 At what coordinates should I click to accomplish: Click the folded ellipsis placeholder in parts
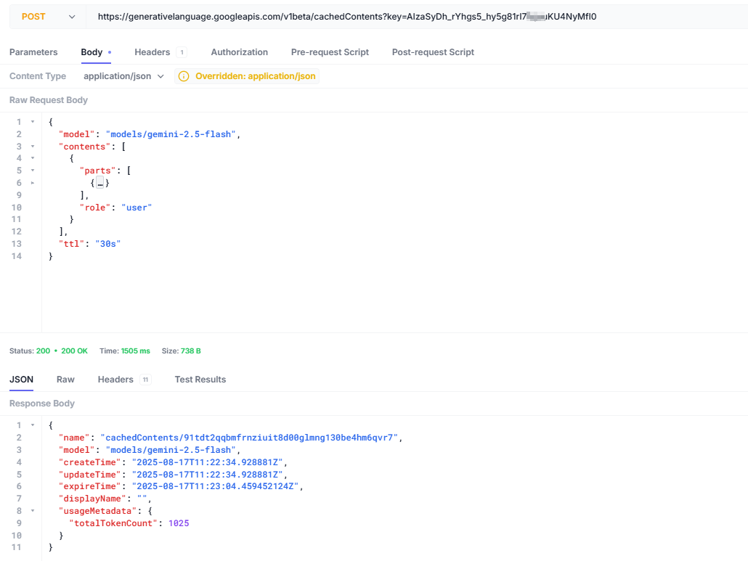pyautogui.click(x=100, y=183)
